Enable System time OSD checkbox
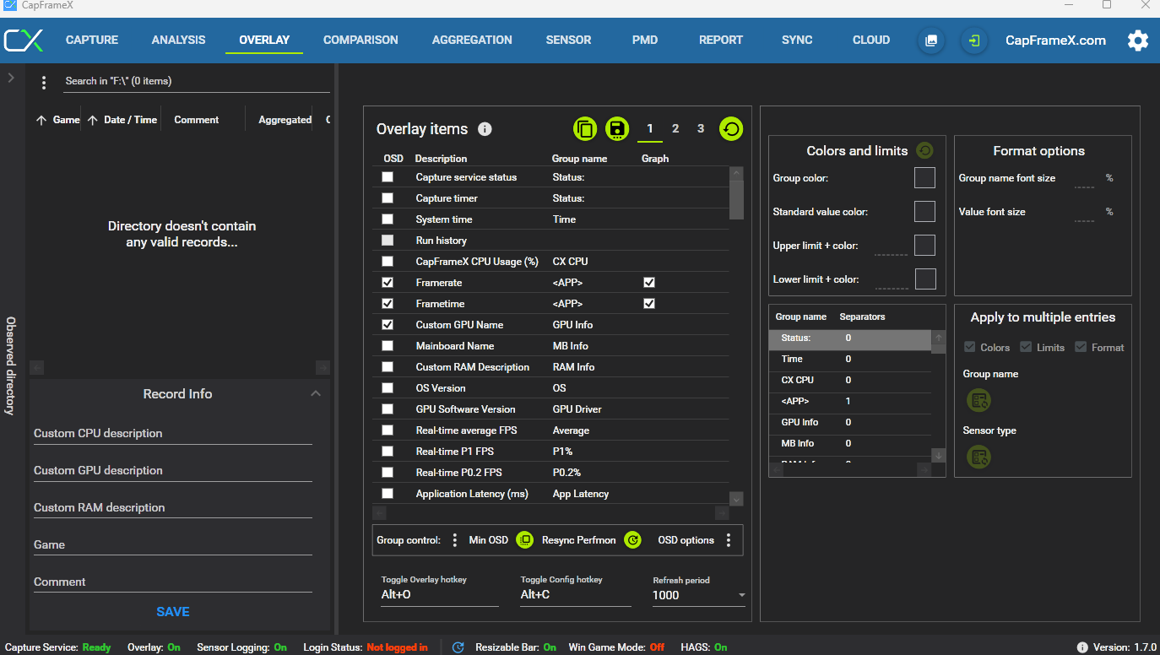 (x=388, y=219)
